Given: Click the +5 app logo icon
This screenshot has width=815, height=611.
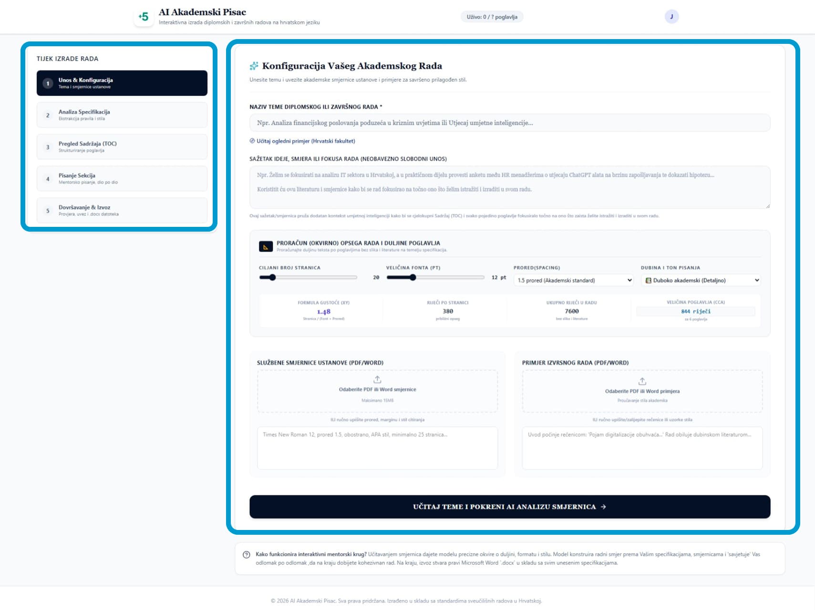Looking at the screenshot, I should 144,17.
